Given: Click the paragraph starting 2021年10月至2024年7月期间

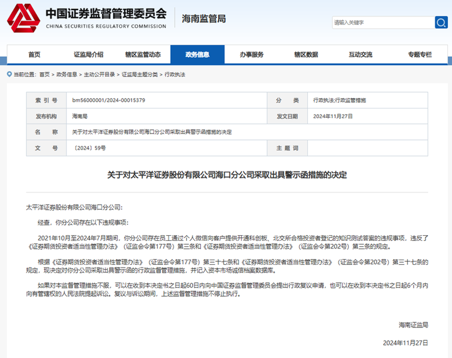Looking at the screenshot, I should (227, 242).
